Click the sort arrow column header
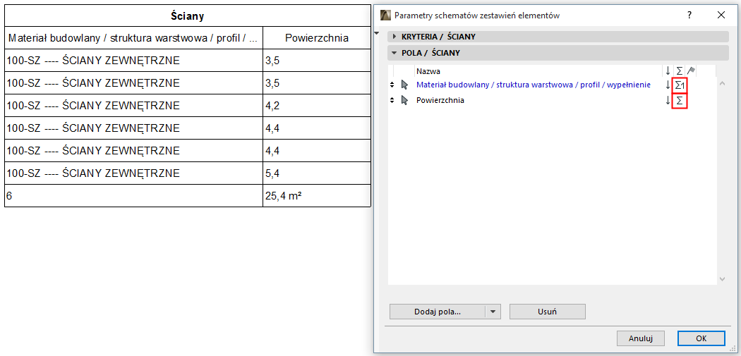Viewport: 741px width, 356px height. coord(668,71)
